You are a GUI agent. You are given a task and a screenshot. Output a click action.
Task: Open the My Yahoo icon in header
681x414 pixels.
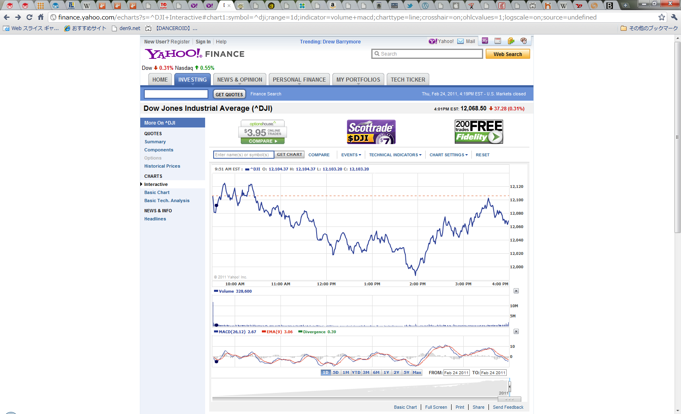pyautogui.click(x=485, y=41)
